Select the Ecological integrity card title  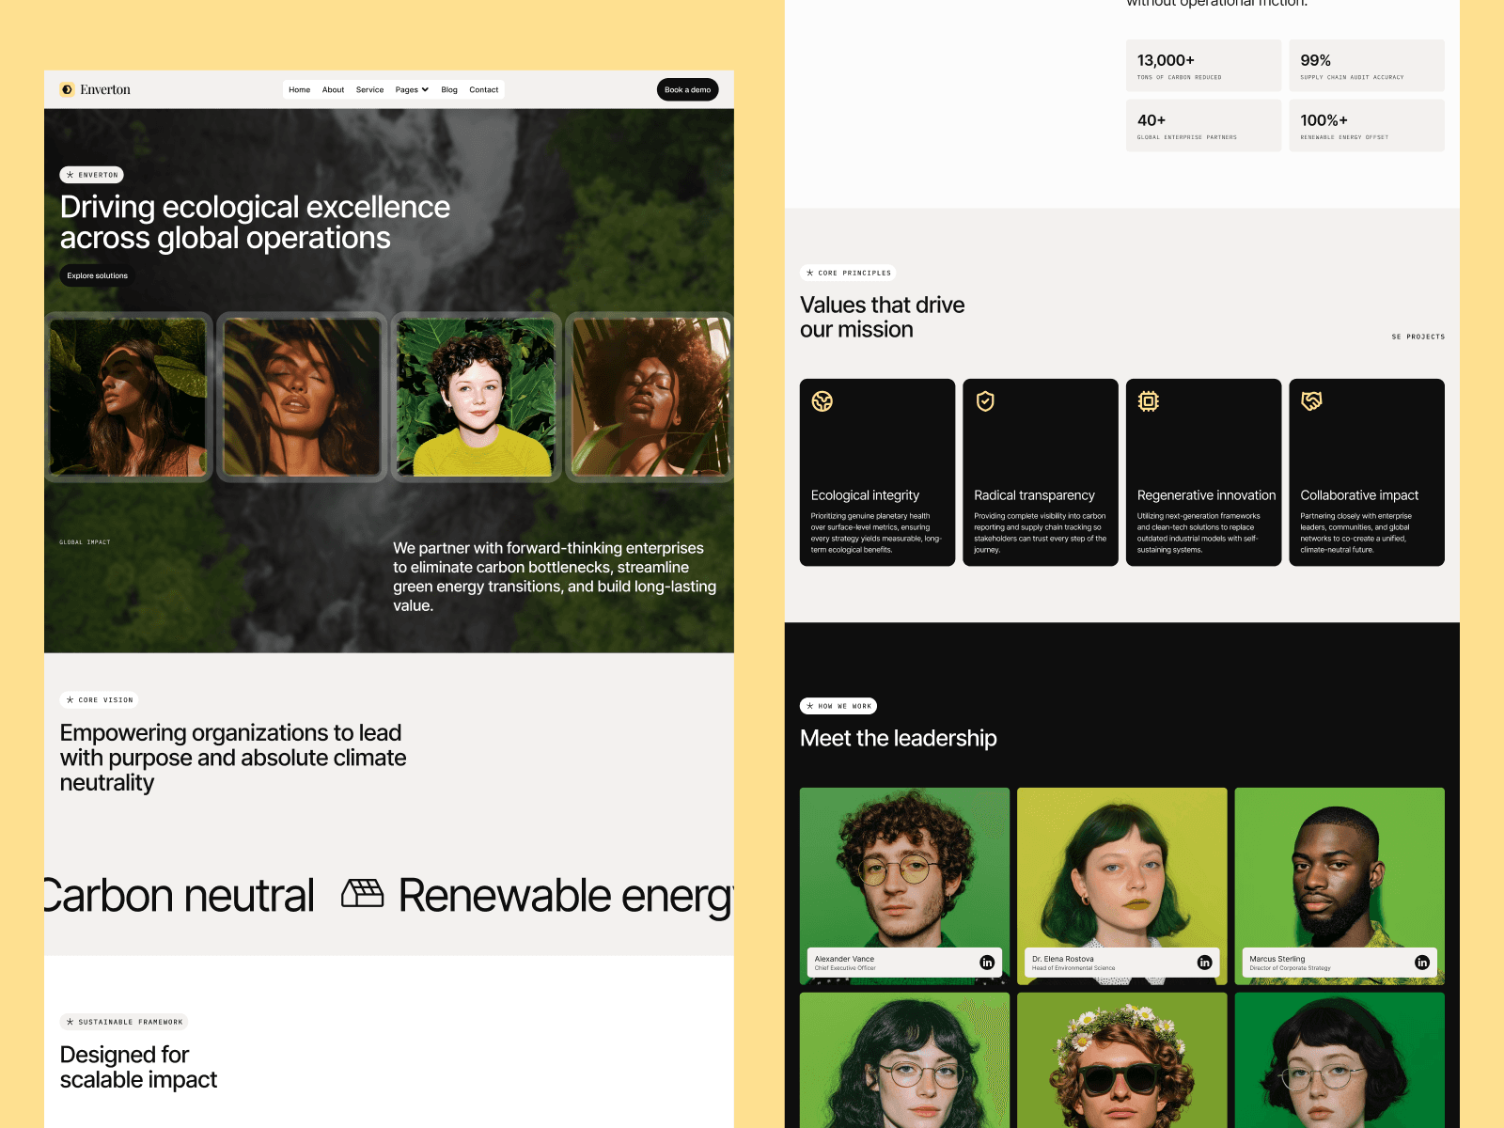[865, 495]
